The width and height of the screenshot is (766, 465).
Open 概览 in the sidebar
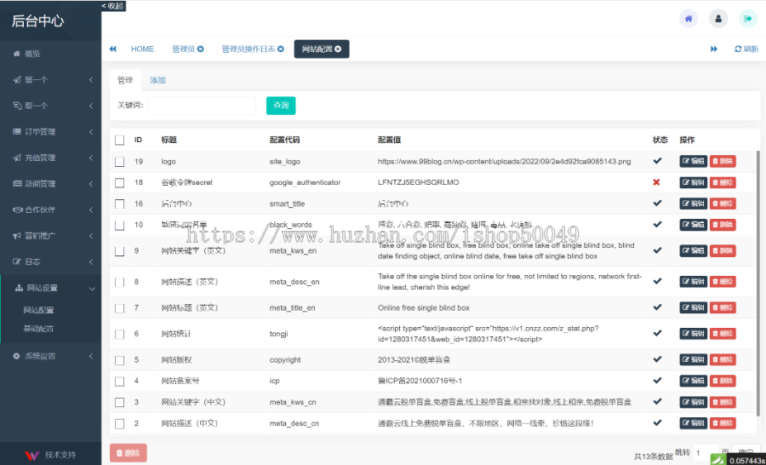pyautogui.click(x=51, y=54)
